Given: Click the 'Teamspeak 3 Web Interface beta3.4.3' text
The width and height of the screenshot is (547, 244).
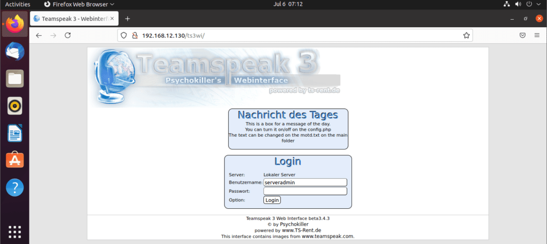Looking at the screenshot, I should coord(288,218).
